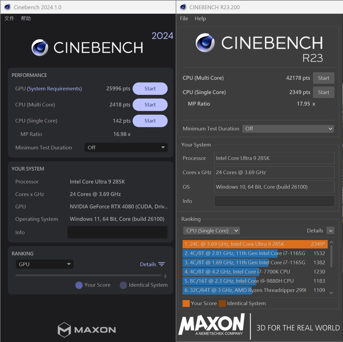Image resolution: width=343 pixels, height=342 pixels.
Task: Open 文件 menu in Cinebench 2024
Action: click(x=9, y=18)
